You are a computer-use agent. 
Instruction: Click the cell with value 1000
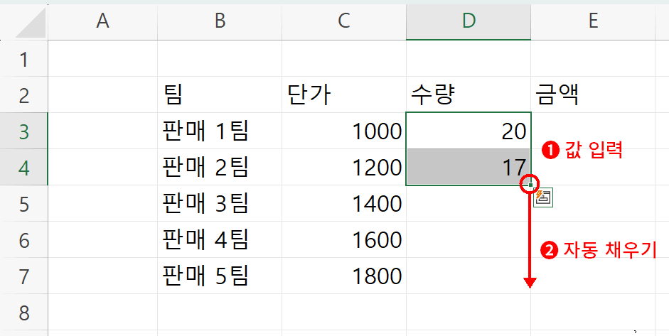344,131
